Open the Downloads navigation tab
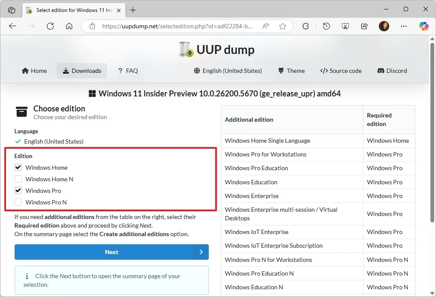 (82, 71)
